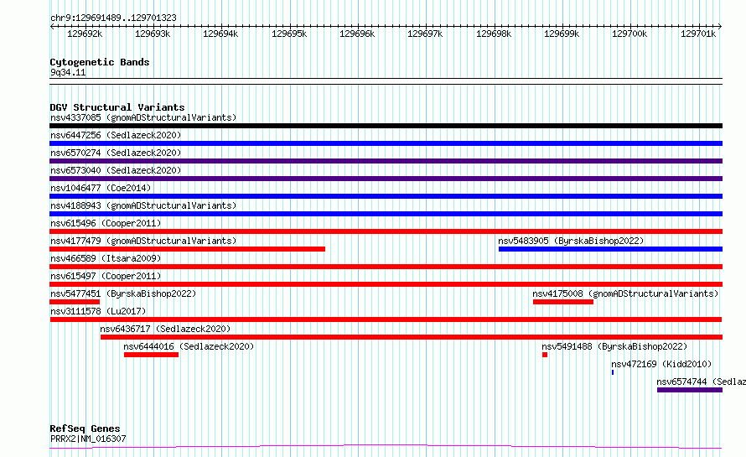
Task: Click the 129700k ruler tick label
Action: coord(630,34)
